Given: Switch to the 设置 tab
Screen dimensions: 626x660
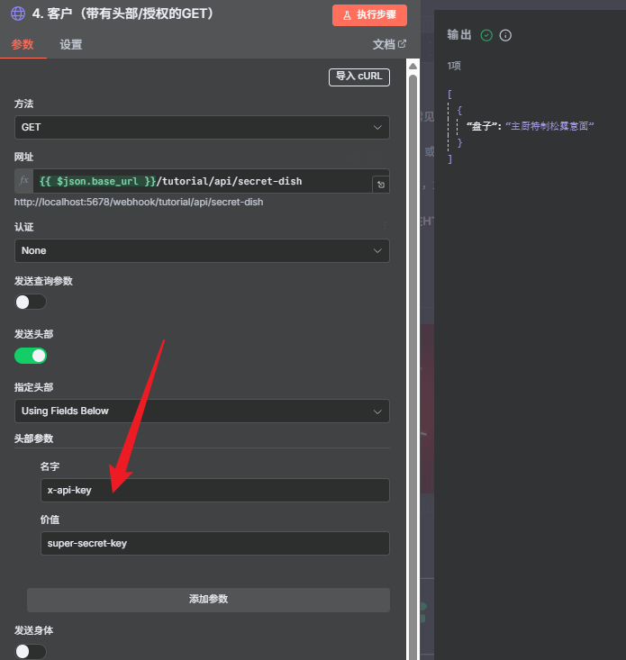Looking at the screenshot, I should pyautogui.click(x=71, y=44).
